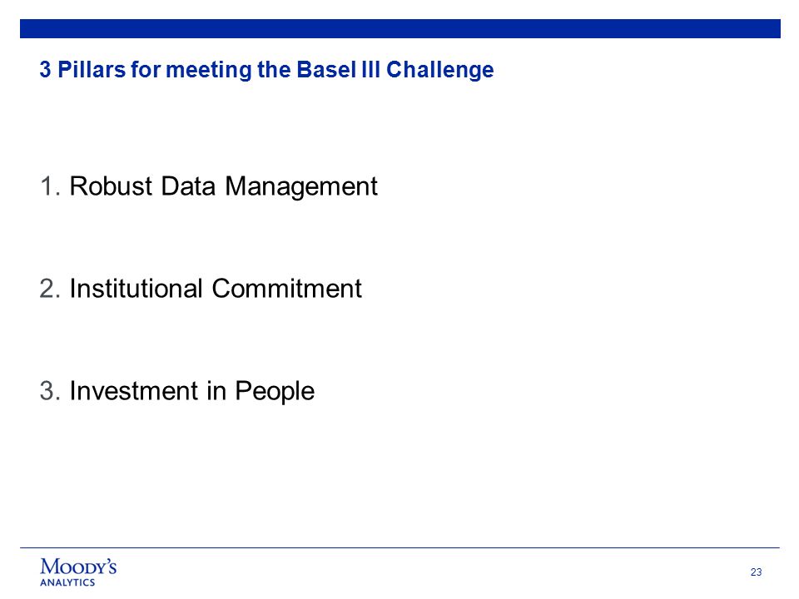Image resolution: width=799 pixels, height=599 pixels.
Task: Click the thin footer divider line
Action: point(400,548)
